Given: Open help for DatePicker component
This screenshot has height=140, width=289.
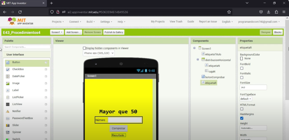Looking at the screenshot, I should point(46,76).
